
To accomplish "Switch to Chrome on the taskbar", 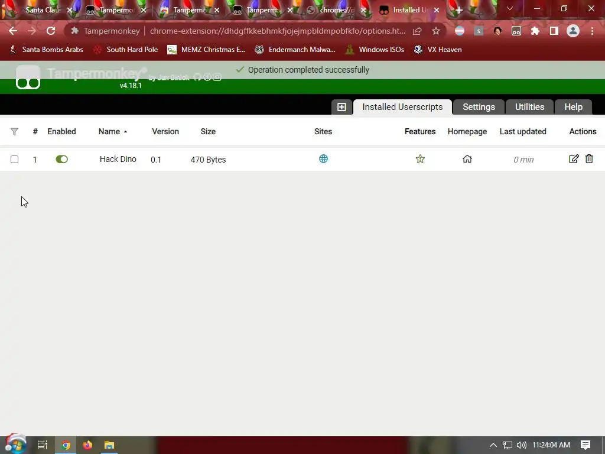I will tap(66, 445).
